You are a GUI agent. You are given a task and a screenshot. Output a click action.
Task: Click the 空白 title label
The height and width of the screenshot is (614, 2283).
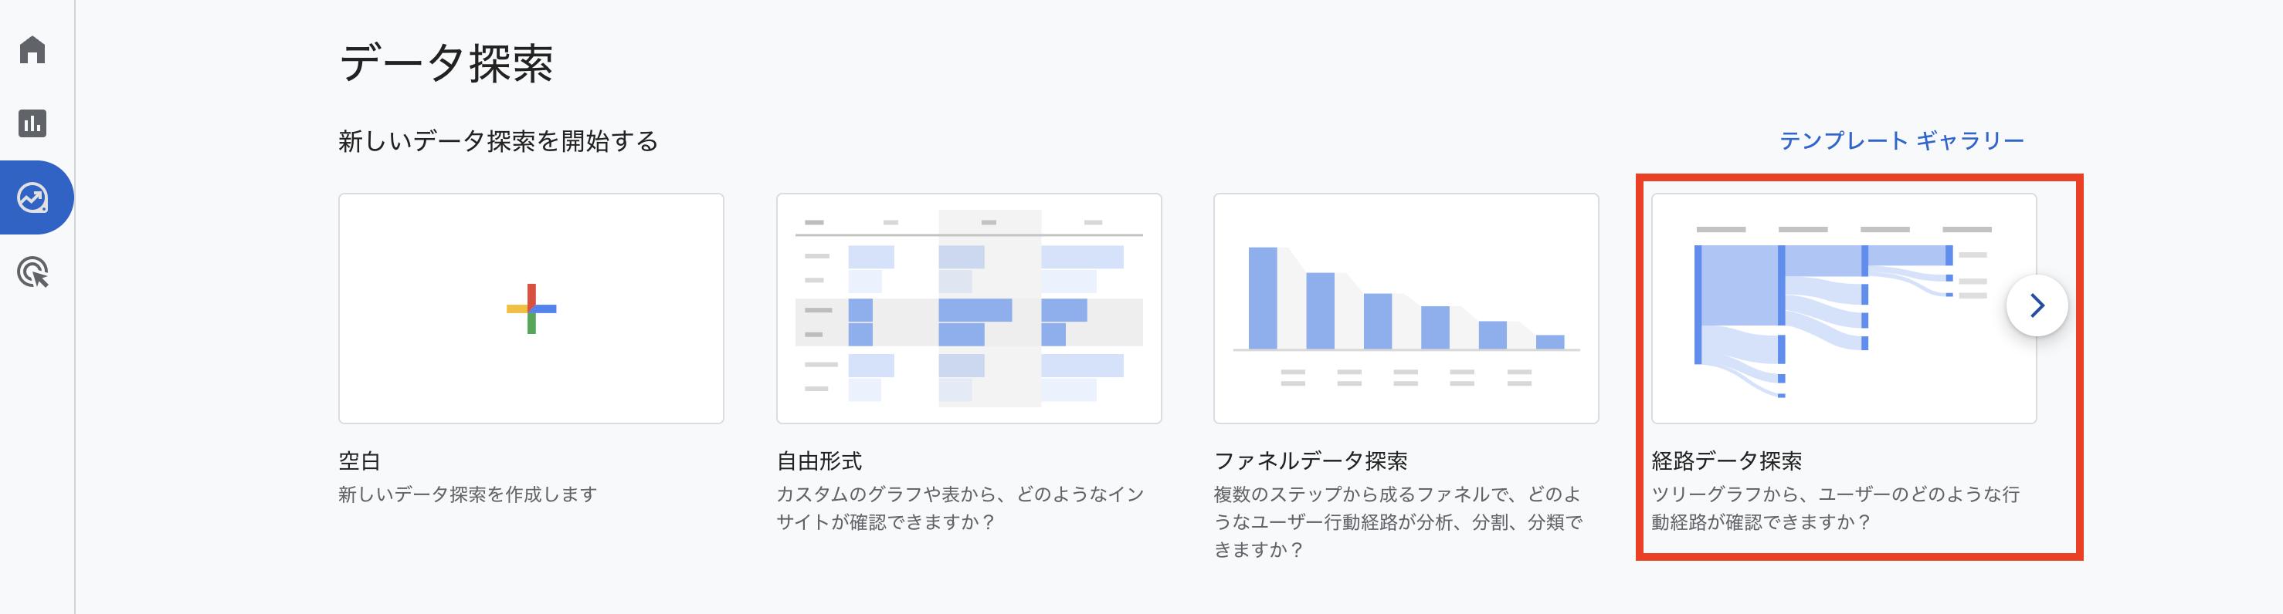360,461
